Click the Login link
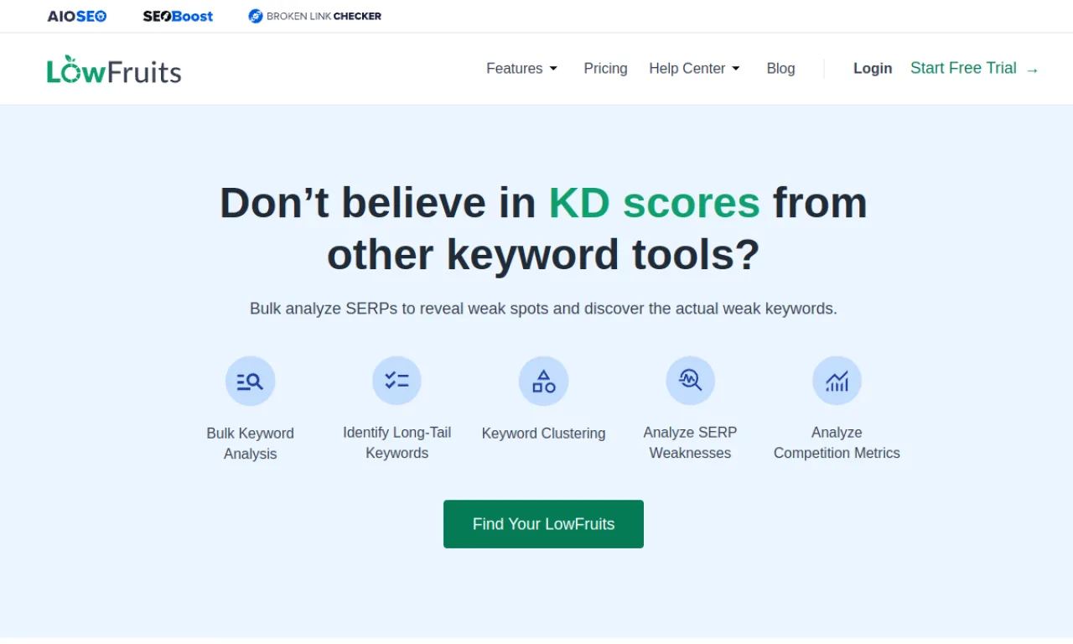Viewport: 1073px width, 644px height. (x=873, y=69)
